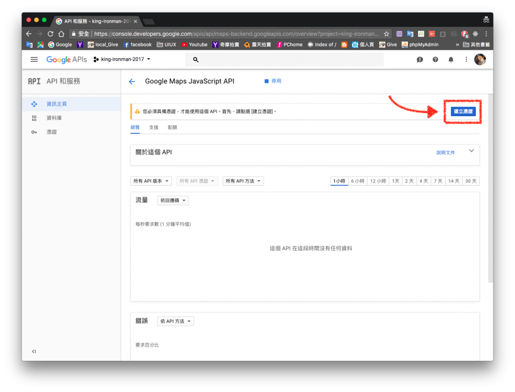Open the PChome bookmark
Viewport: 515px width, 392px height.
(289, 45)
